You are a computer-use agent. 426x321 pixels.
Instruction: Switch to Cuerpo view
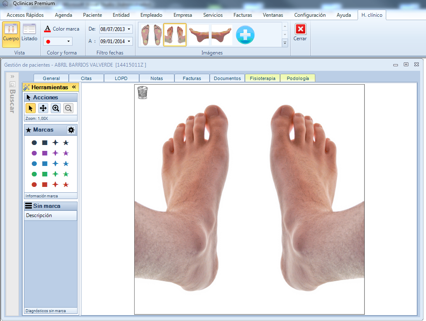coord(11,33)
